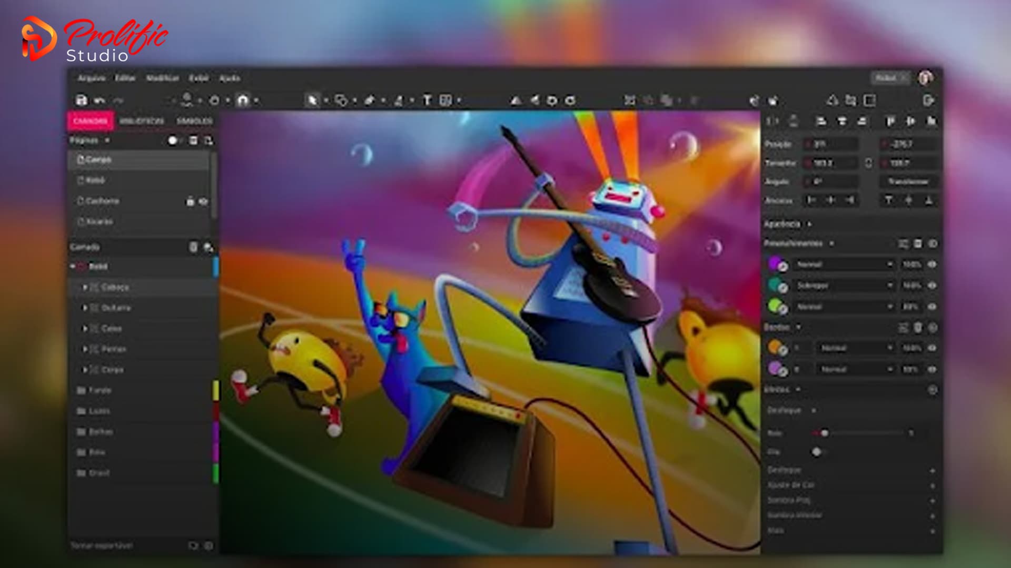Click the Save document icon
The width and height of the screenshot is (1011, 568).
[81, 100]
